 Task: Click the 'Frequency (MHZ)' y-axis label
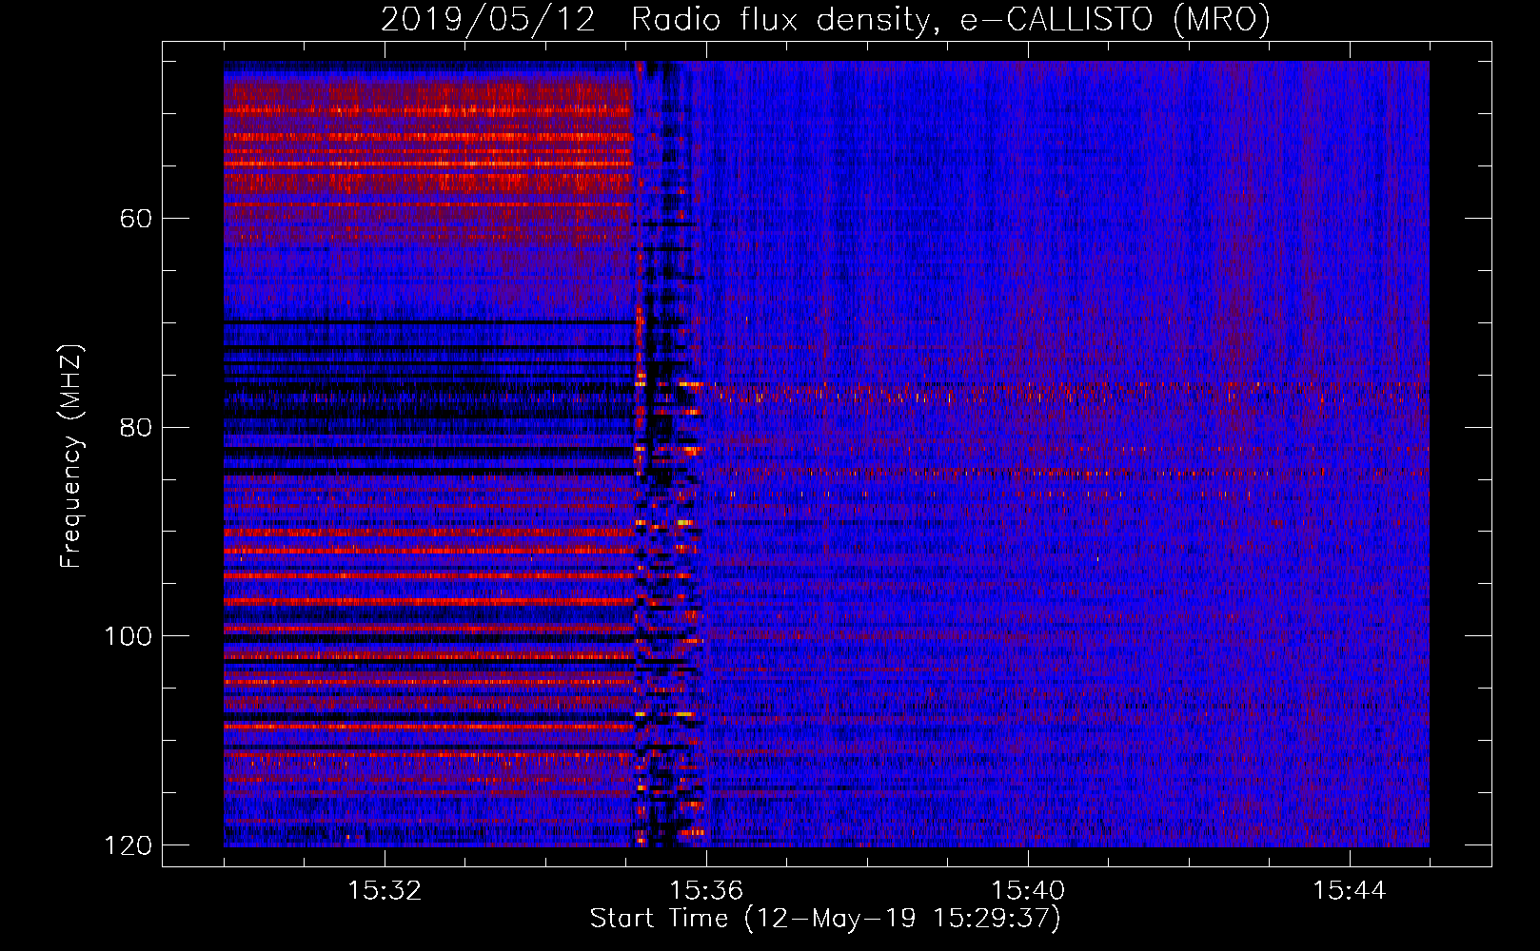pos(70,456)
